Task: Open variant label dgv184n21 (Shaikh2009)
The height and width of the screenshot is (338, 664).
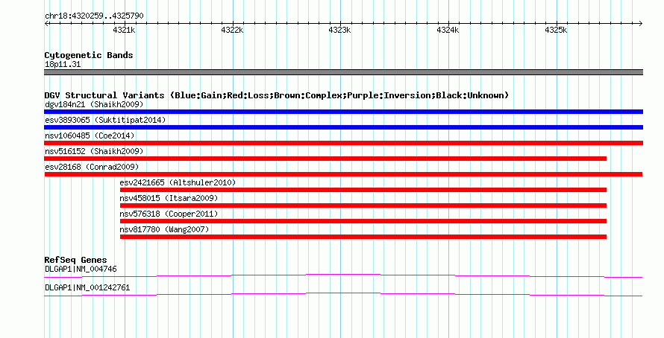Action: pos(94,104)
